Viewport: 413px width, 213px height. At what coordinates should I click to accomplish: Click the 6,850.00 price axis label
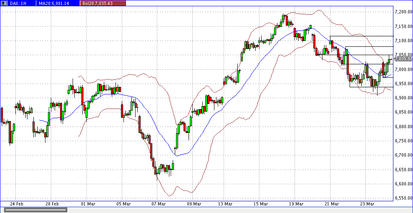click(403, 112)
